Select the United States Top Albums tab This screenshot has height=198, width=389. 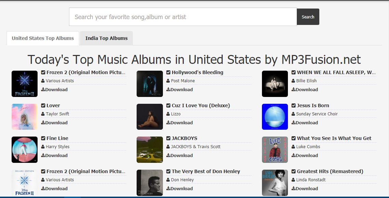[43, 38]
